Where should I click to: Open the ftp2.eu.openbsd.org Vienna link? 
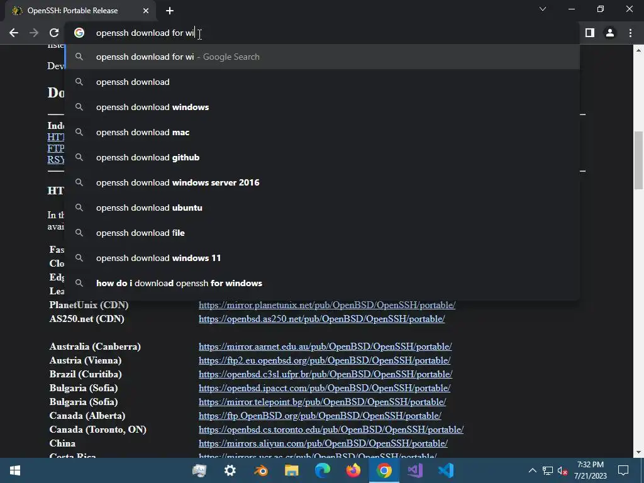point(325,360)
